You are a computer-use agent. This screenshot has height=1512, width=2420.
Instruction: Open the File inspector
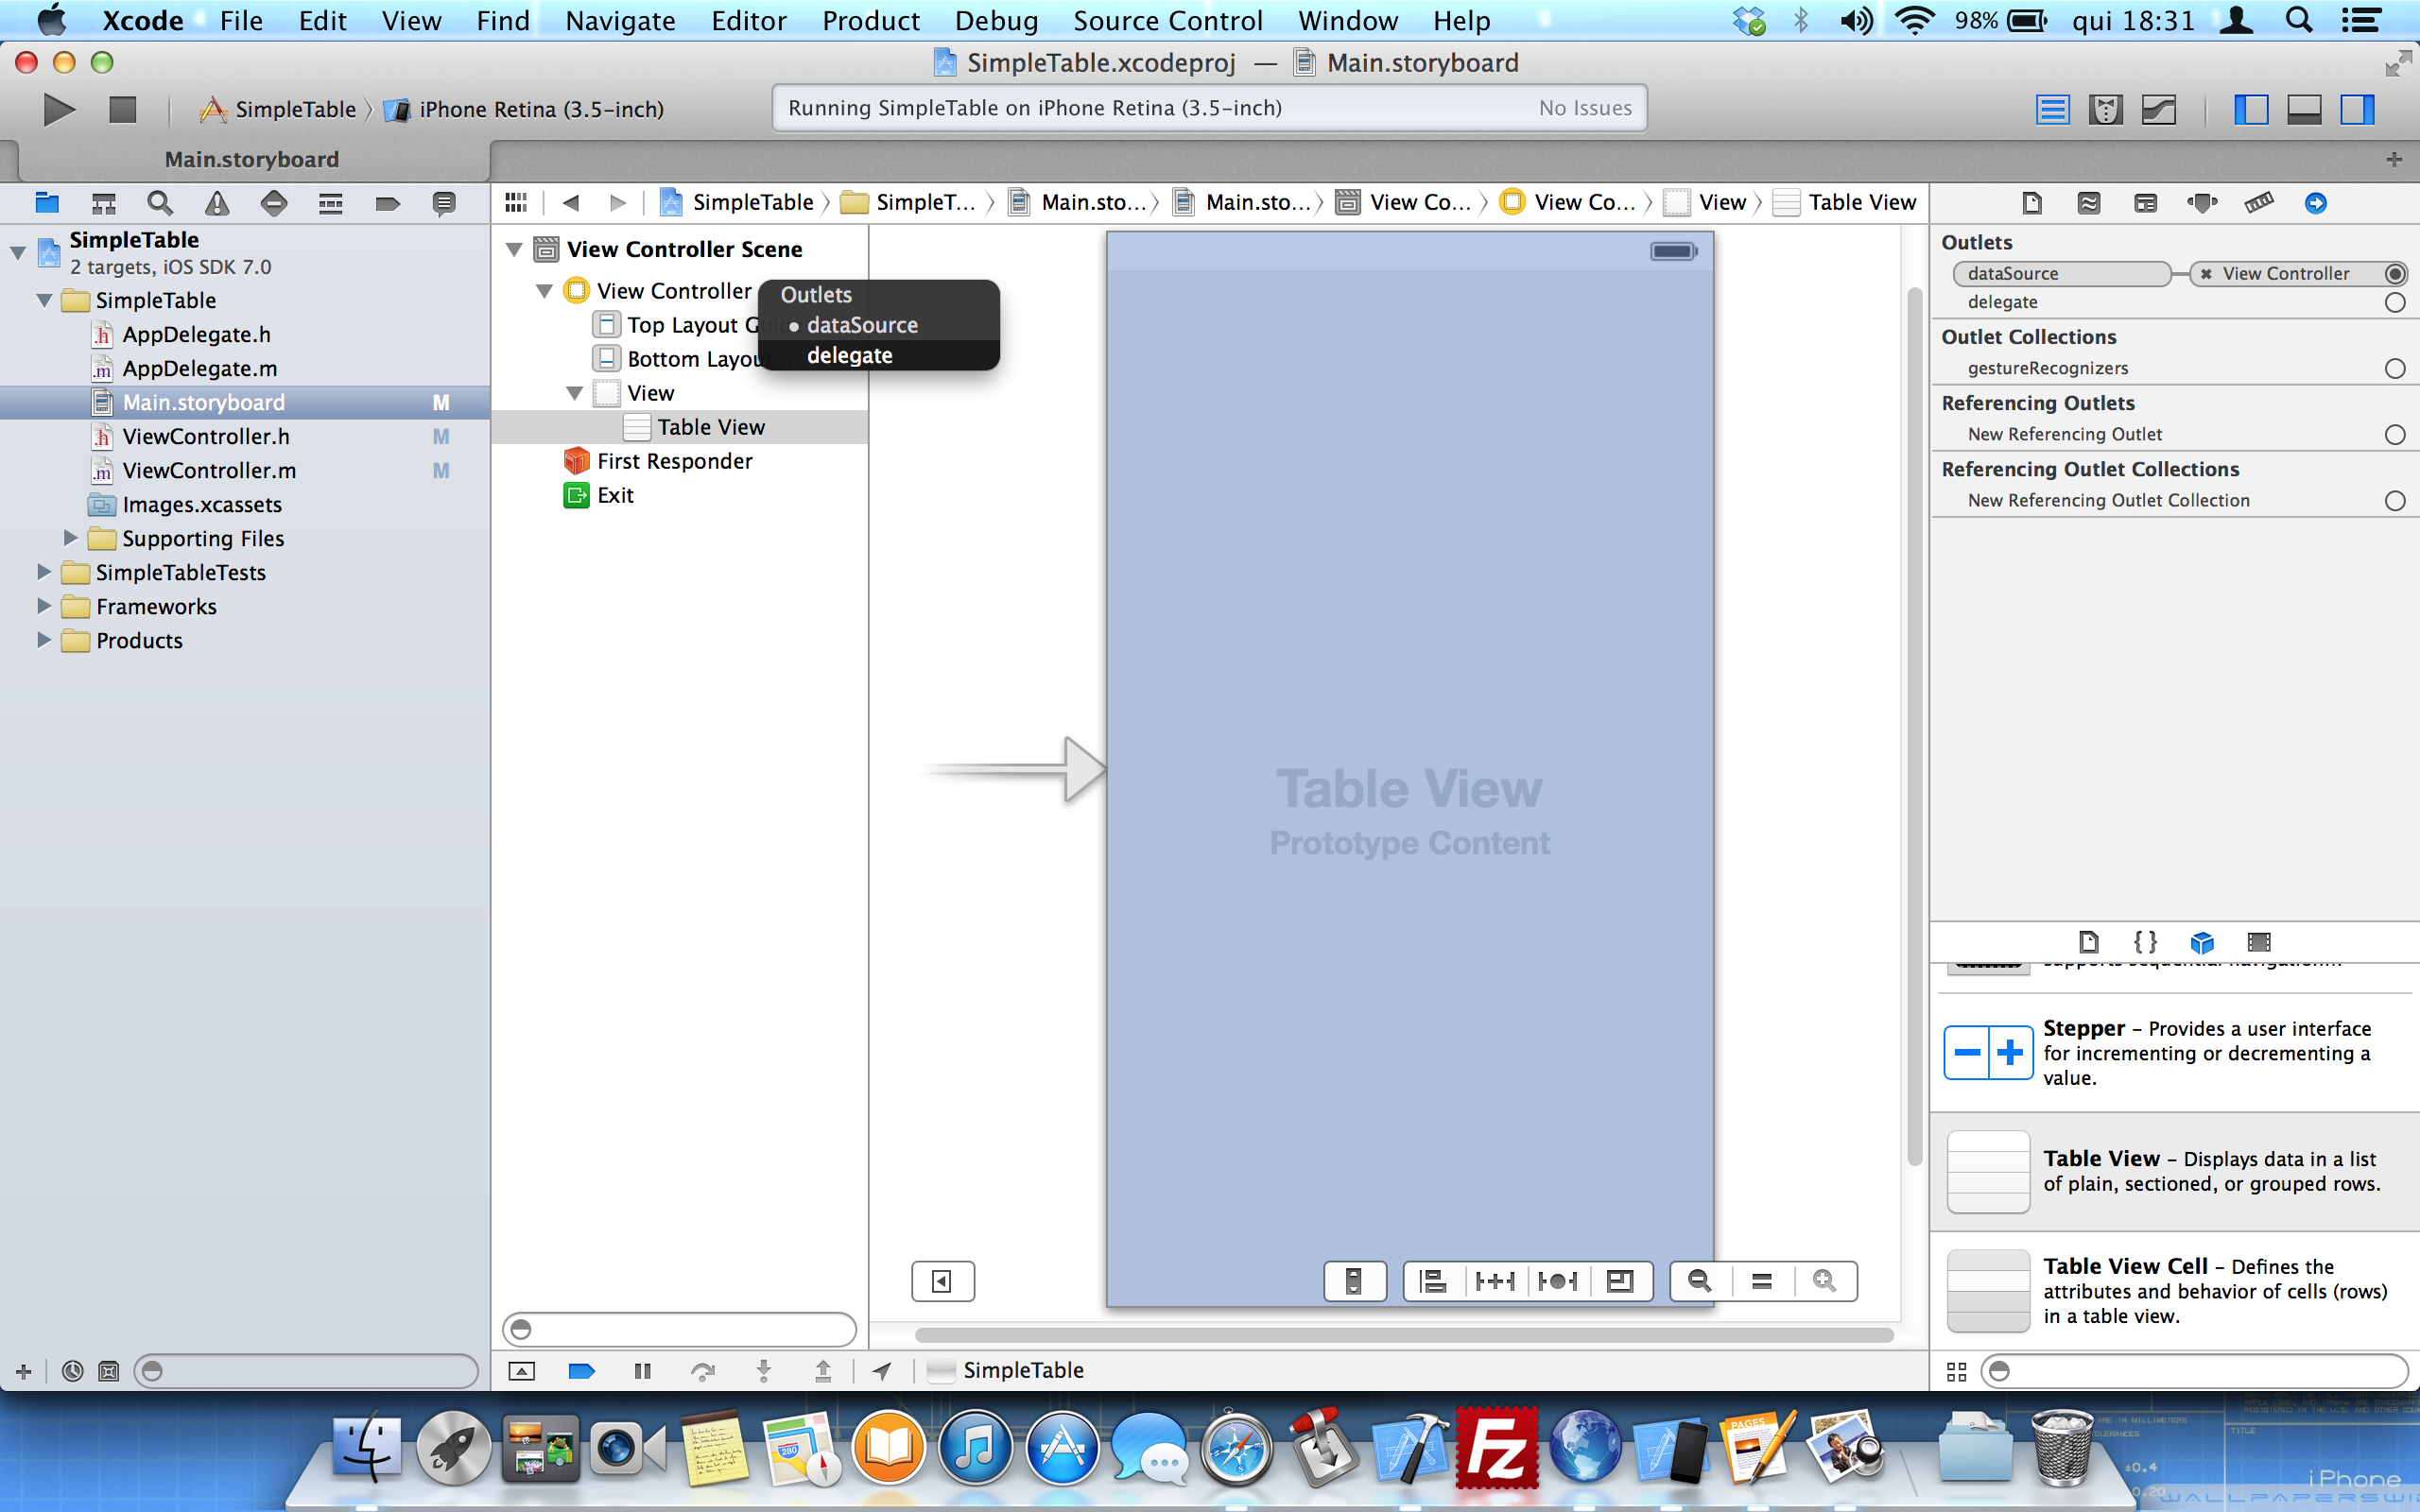[x=2031, y=203]
